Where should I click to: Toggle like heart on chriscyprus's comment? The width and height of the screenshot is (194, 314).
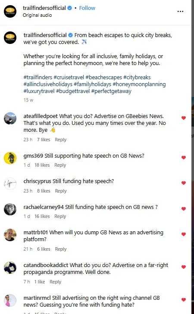tap(183, 183)
